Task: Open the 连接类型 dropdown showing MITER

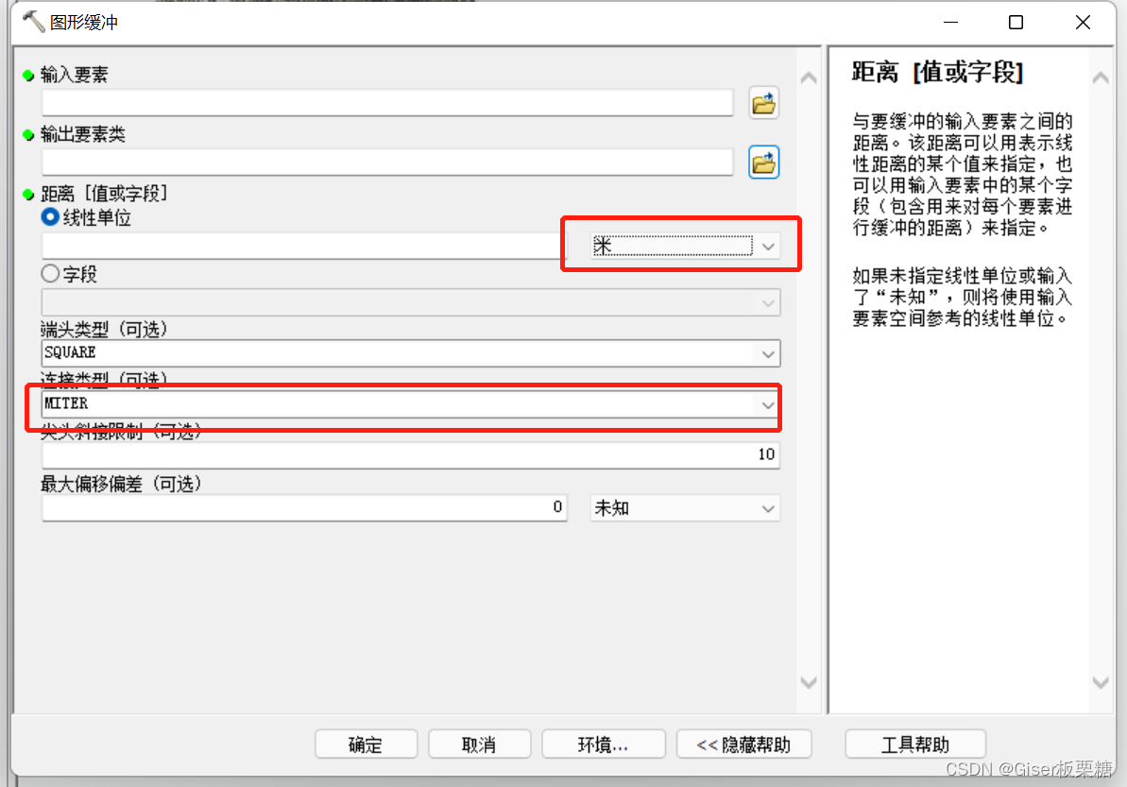Action: click(x=768, y=403)
